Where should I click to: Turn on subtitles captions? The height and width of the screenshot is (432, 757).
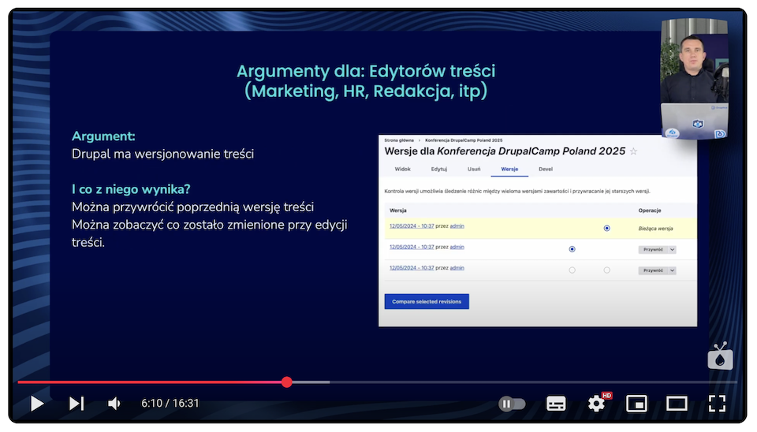556,404
